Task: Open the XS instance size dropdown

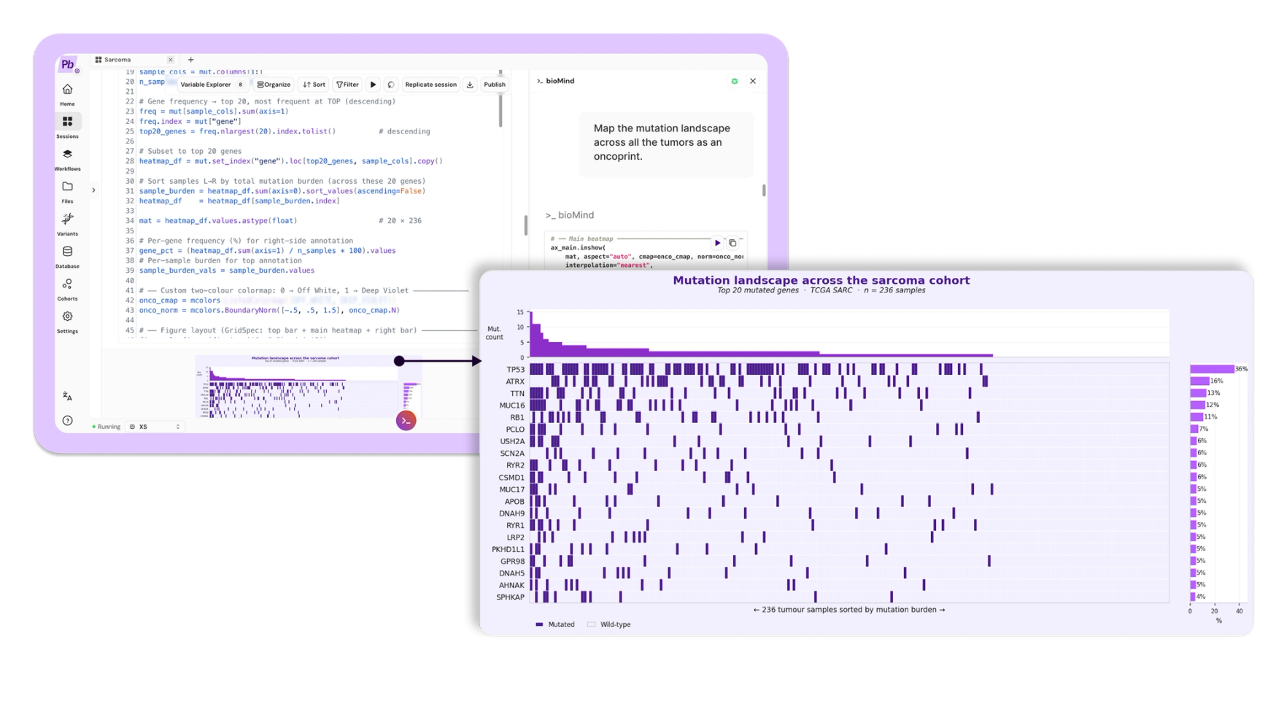Action: click(x=155, y=427)
